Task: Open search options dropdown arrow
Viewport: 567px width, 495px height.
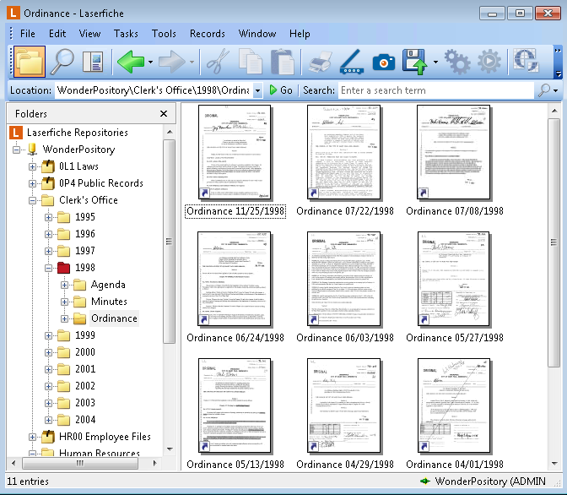Action: [x=556, y=90]
